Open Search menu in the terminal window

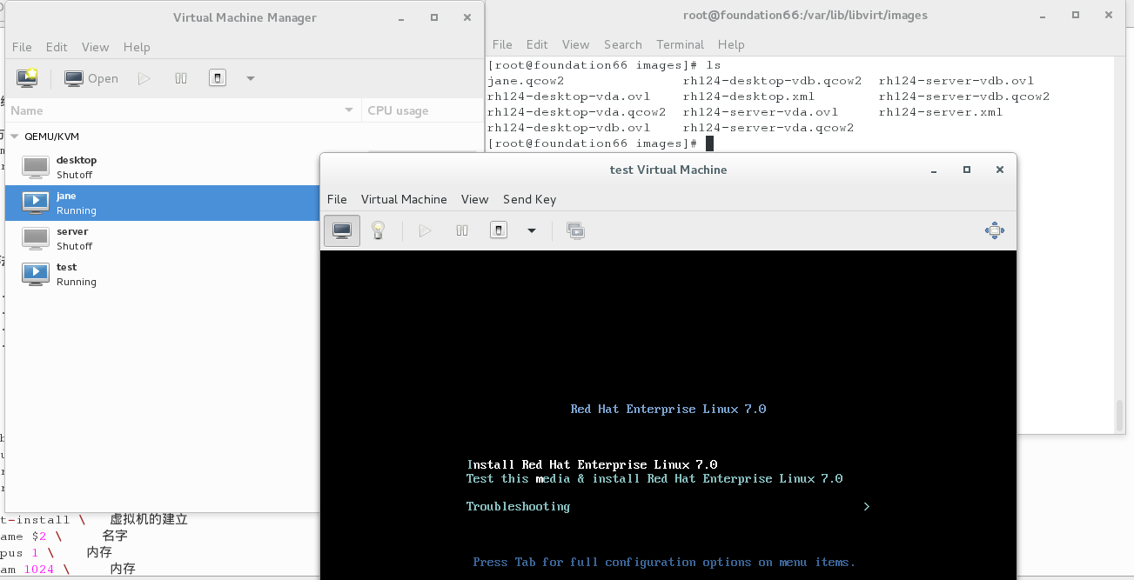point(622,44)
